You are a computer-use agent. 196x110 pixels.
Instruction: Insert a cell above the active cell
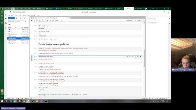pos(135,57)
